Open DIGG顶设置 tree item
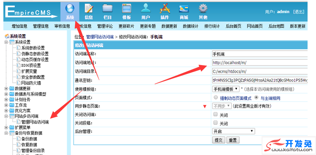 click(x=31, y=65)
